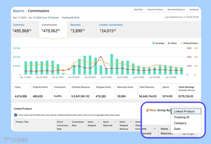Toggle the Earnings legend green dot
Screen dimensions: 211x144
154,43
